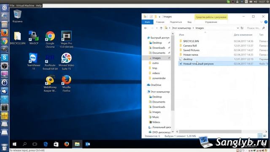
Task: Open Skype in the Ubuntu launcher
Action: point(4,57)
